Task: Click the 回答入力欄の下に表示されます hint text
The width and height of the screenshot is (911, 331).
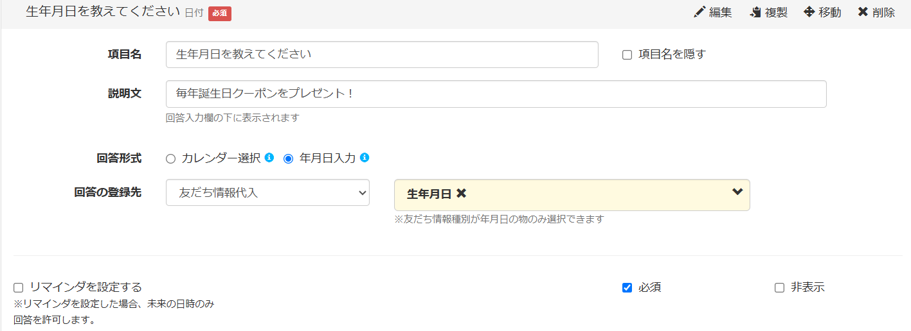Action: [x=233, y=118]
